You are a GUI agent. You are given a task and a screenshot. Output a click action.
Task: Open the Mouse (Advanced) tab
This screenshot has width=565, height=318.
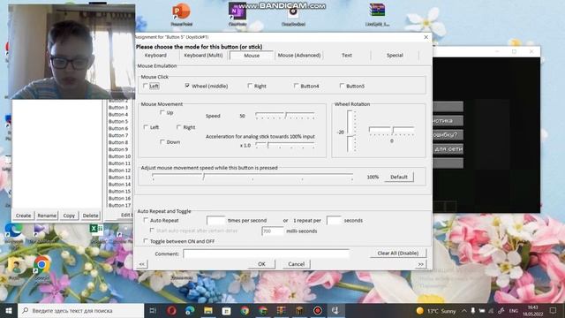pyautogui.click(x=299, y=55)
